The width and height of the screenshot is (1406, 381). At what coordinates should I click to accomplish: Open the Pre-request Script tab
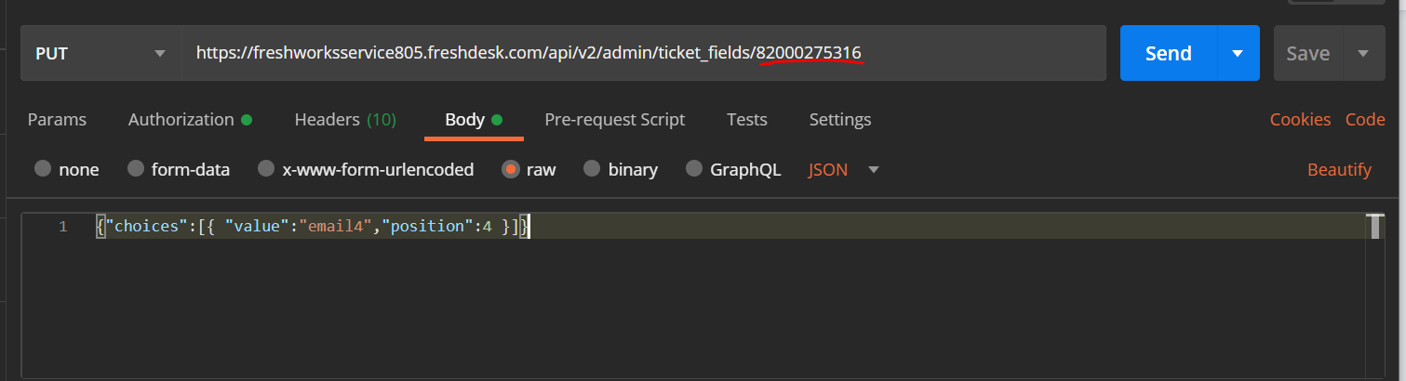(615, 119)
